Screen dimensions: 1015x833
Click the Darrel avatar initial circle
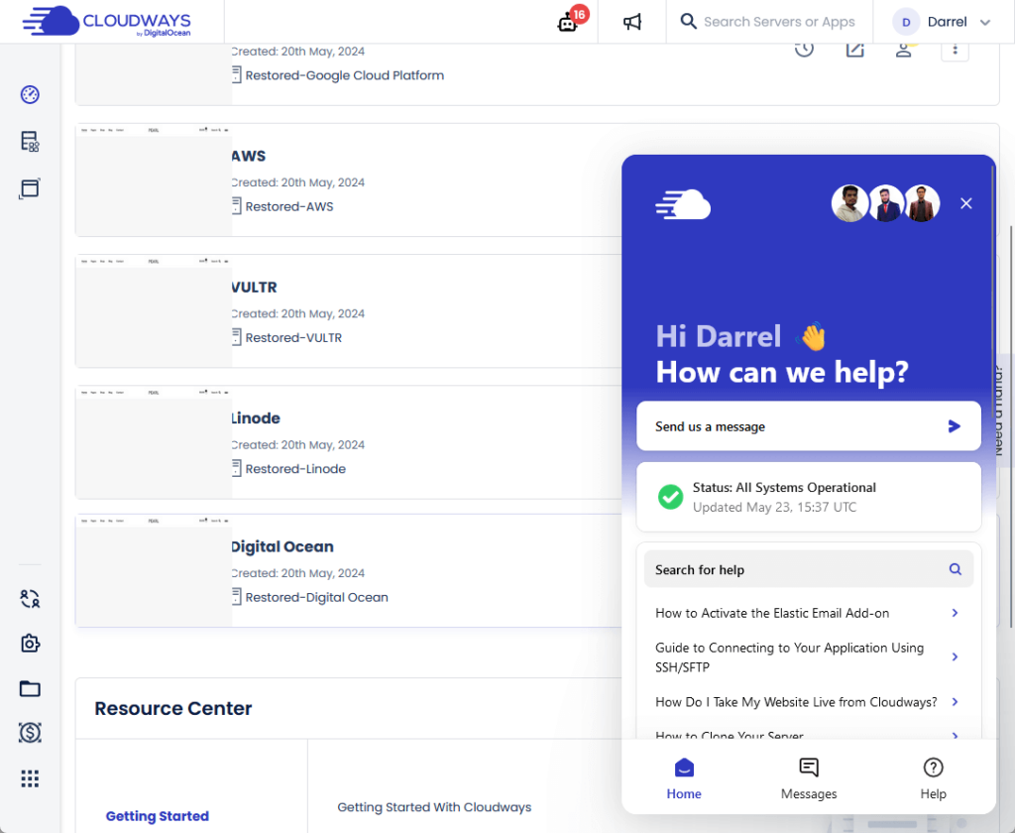[906, 22]
